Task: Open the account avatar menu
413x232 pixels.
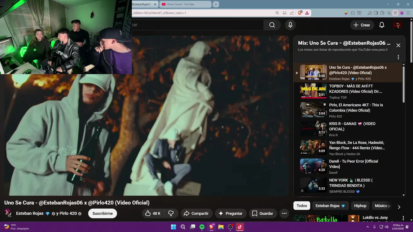Action: tap(398, 25)
